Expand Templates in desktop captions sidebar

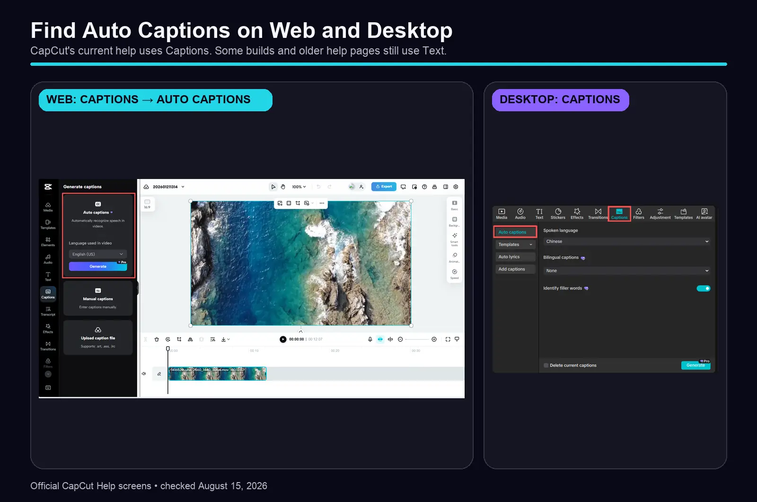click(516, 244)
